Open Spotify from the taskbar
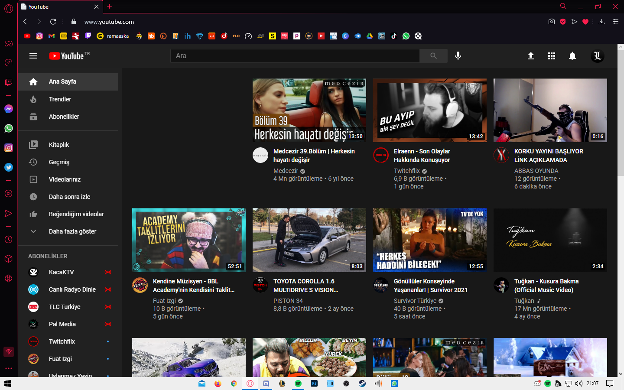 tap(298, 383)
